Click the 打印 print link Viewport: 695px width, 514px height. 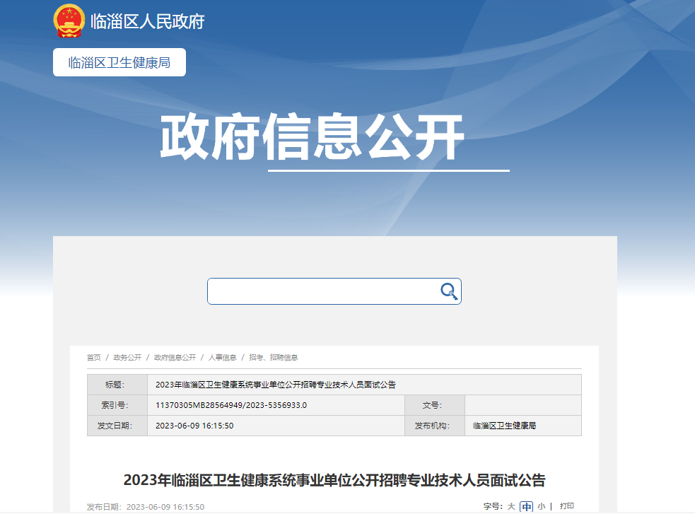(566, 506)
